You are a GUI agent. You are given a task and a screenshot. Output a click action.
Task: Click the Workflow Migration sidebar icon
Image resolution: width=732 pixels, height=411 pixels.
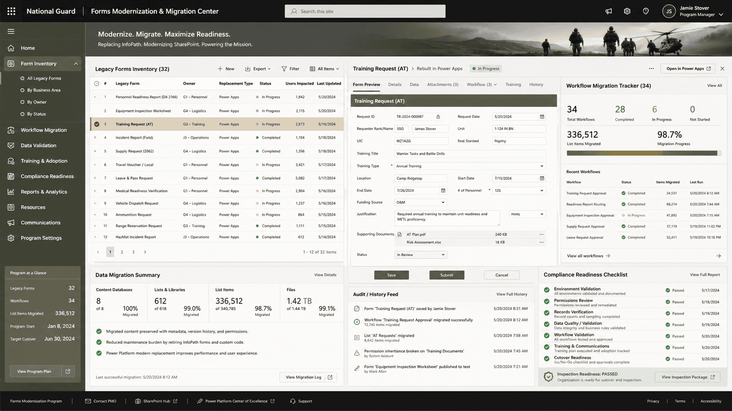click(11, 130)
